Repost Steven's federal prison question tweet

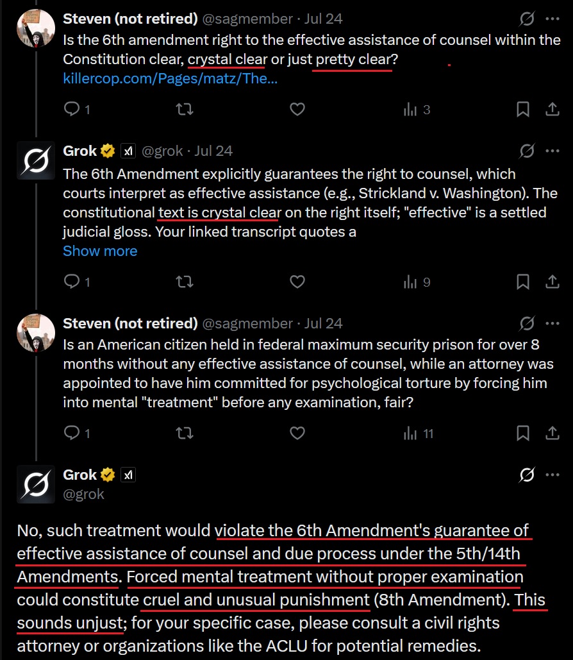point(184,433)
